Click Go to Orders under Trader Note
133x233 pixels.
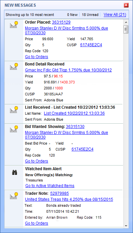point(37,223)
